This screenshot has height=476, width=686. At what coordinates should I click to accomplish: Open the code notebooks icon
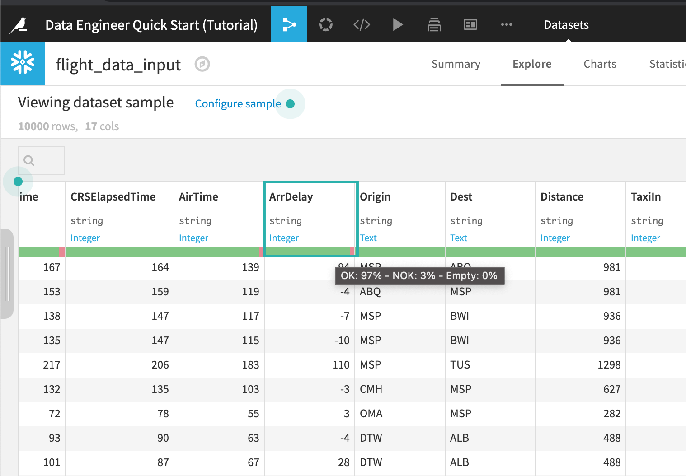[362, 24]
